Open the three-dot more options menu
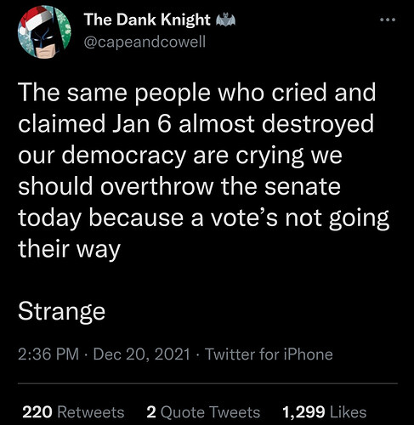414x425 pixels. pos(388,20)
